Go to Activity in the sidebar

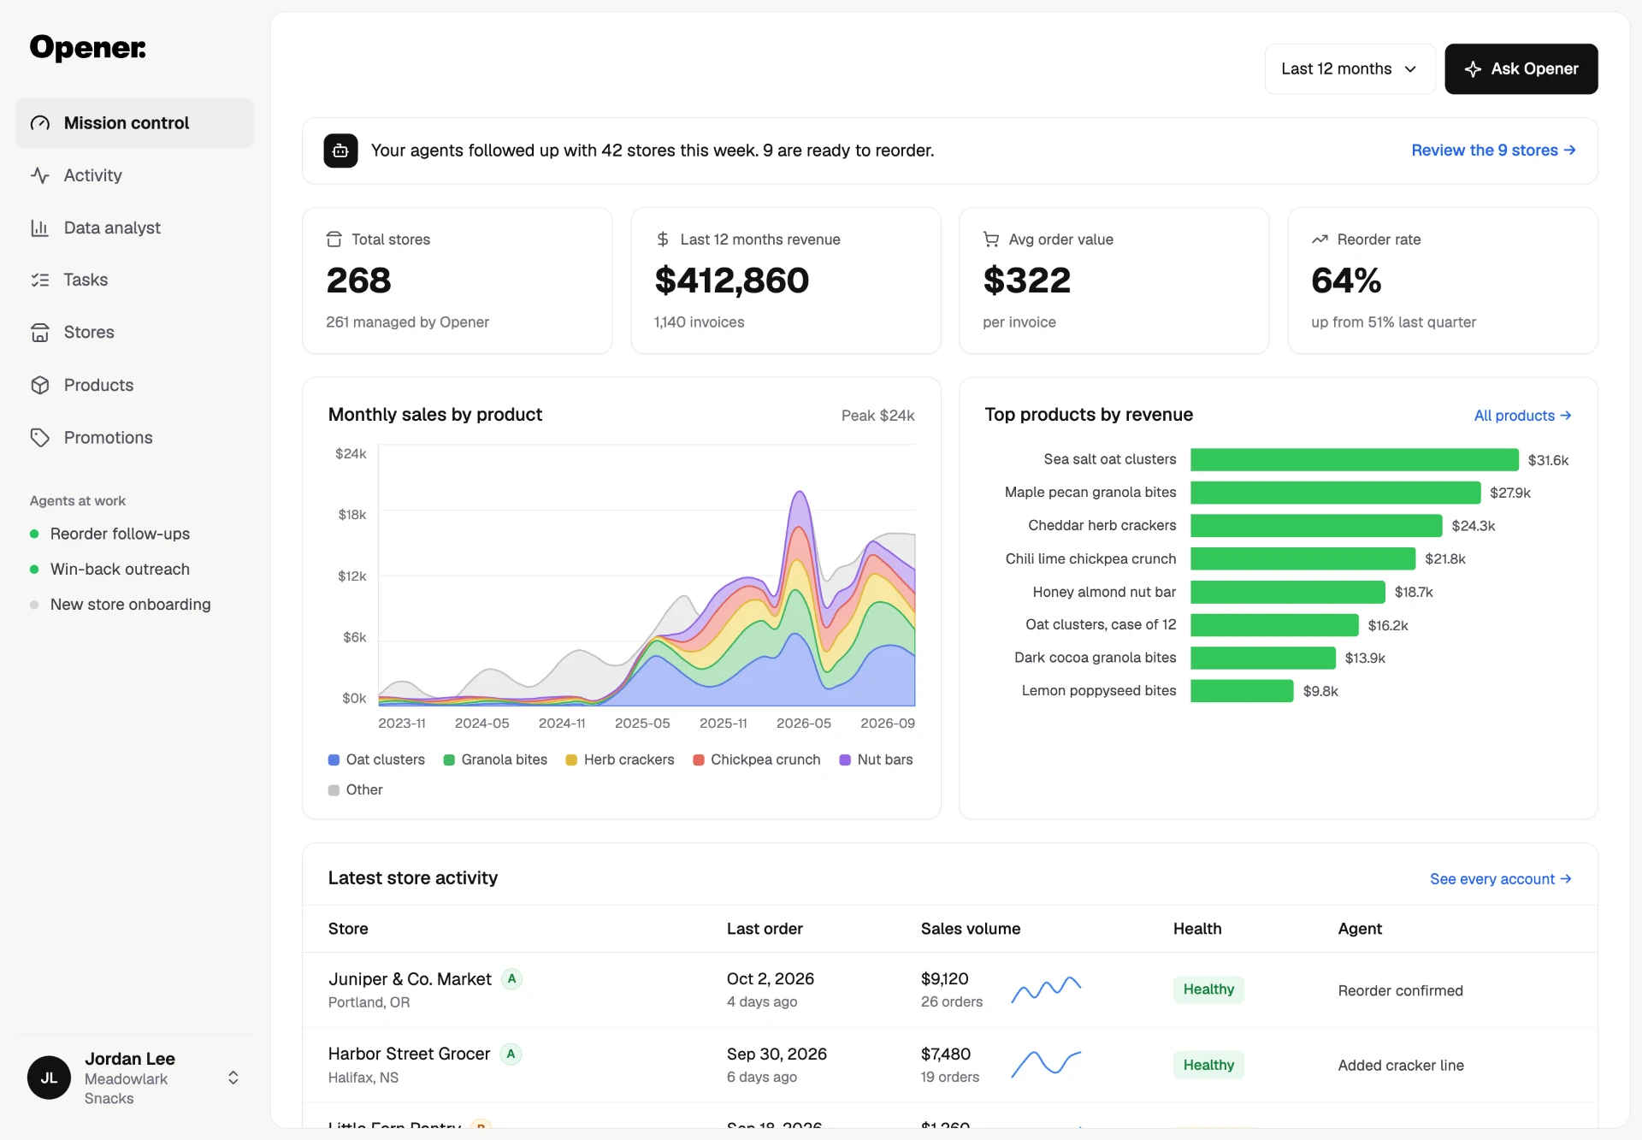coord(135,175)
